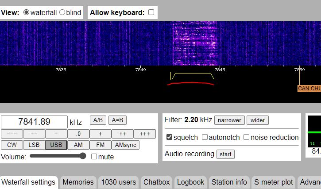Click the wider filter button
Screen dimensions: 321x189
click(258, 120)
